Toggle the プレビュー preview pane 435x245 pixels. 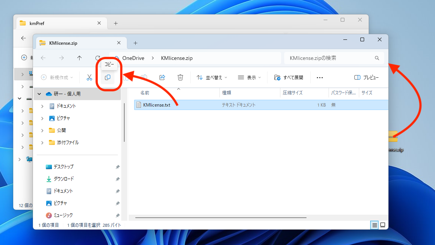366,77
